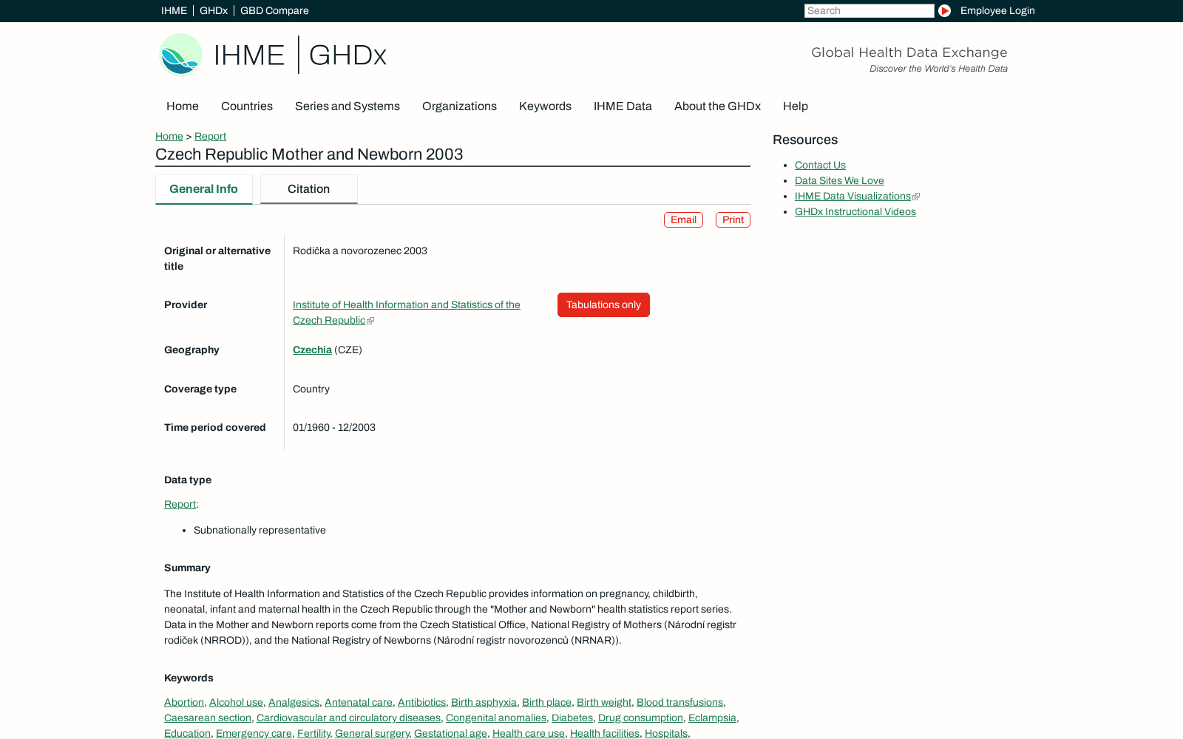Click the Gestational age keyword
1183x739 pixels.
[450, 734]
